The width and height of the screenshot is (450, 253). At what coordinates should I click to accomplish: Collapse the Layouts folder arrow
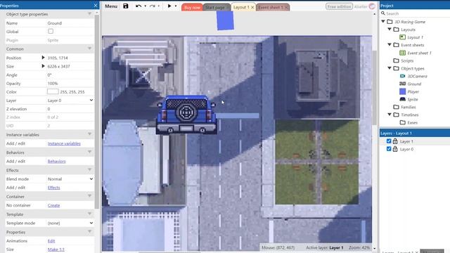[x=390, y=30]
